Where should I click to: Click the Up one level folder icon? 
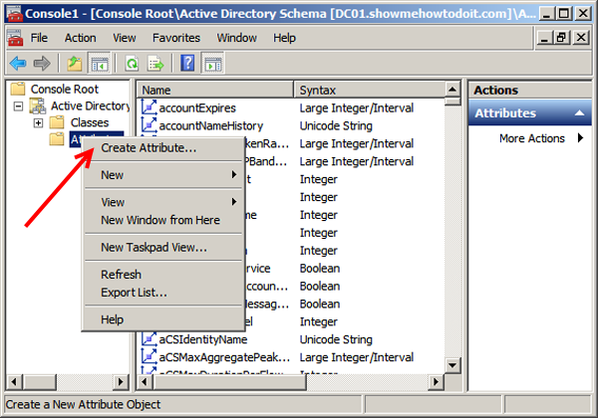(74, 64)
